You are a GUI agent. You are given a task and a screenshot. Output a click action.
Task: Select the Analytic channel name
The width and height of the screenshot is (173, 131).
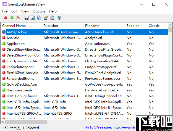click(13, 38)
